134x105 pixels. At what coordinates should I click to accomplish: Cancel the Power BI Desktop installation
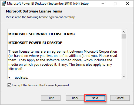pos(120,98)
